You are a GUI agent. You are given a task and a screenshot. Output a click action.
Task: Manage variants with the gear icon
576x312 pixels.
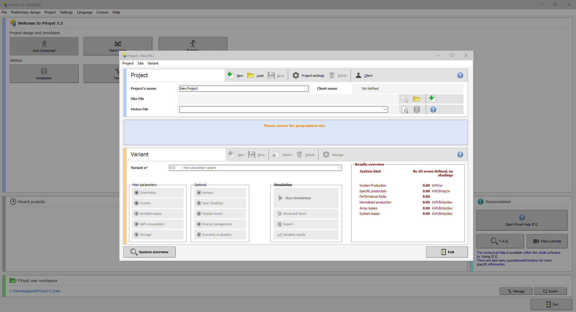[x=326, y=154]
